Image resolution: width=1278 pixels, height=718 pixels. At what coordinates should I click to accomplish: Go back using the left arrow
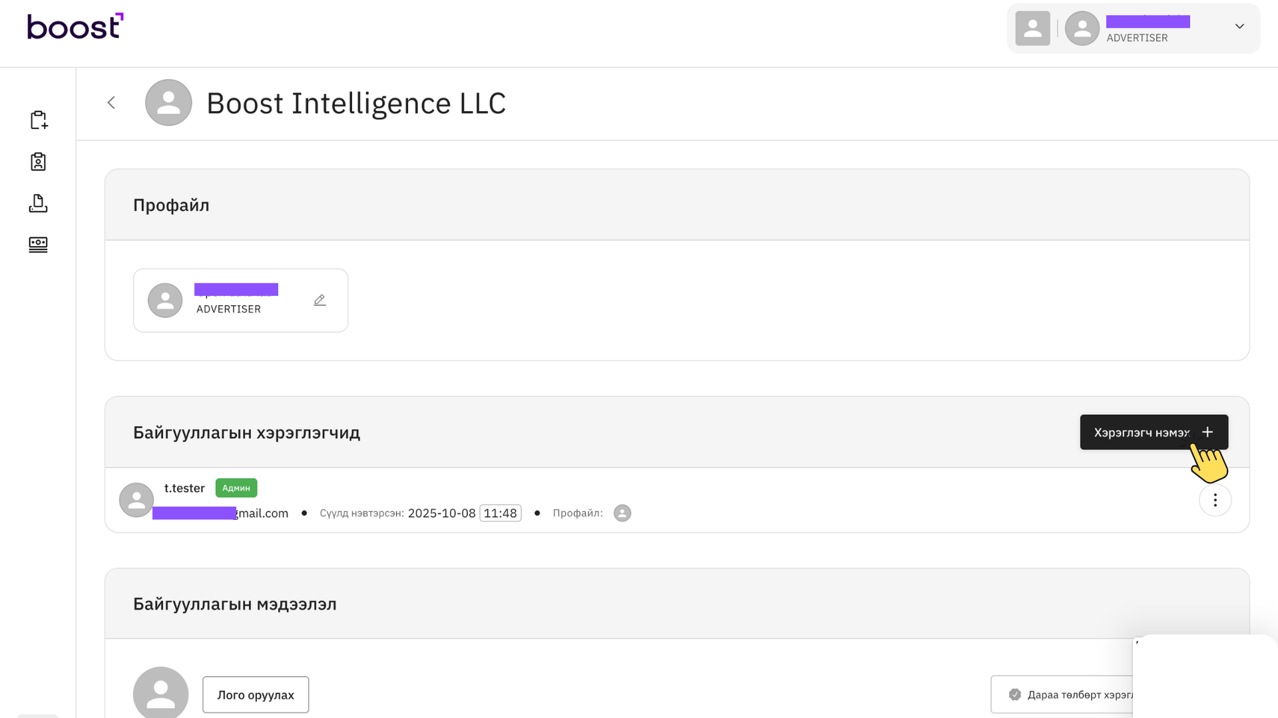point(112,103)
